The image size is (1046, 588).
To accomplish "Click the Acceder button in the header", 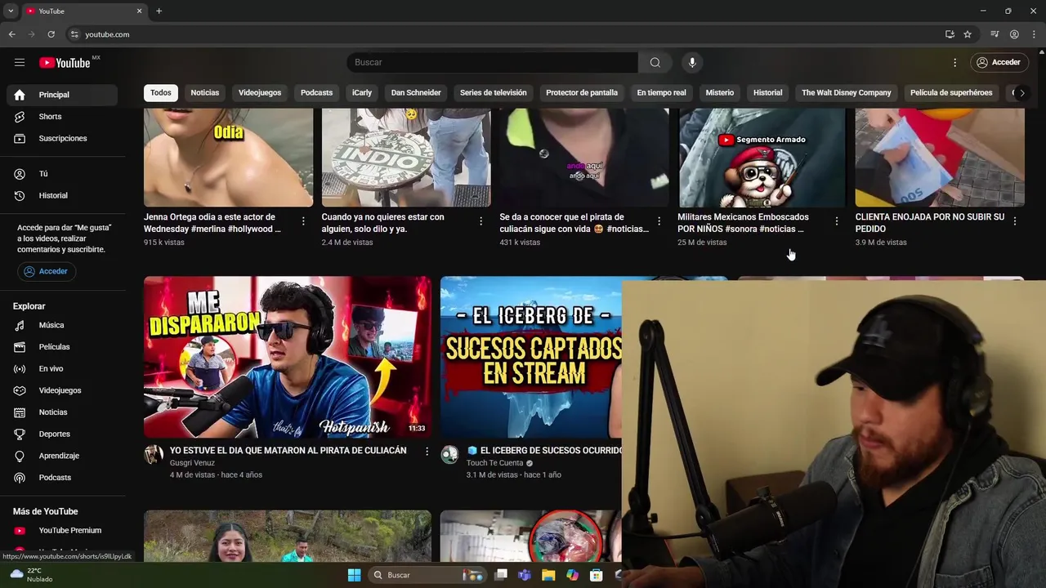I will [999, 62].
